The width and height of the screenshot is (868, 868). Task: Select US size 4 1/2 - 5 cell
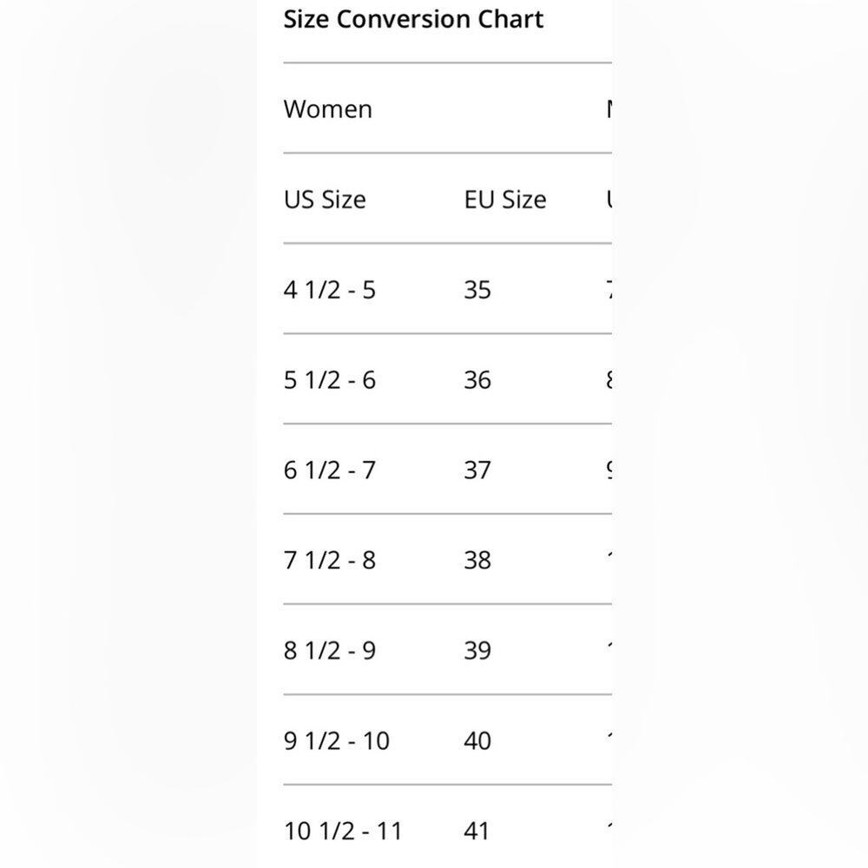click(329, 290)
